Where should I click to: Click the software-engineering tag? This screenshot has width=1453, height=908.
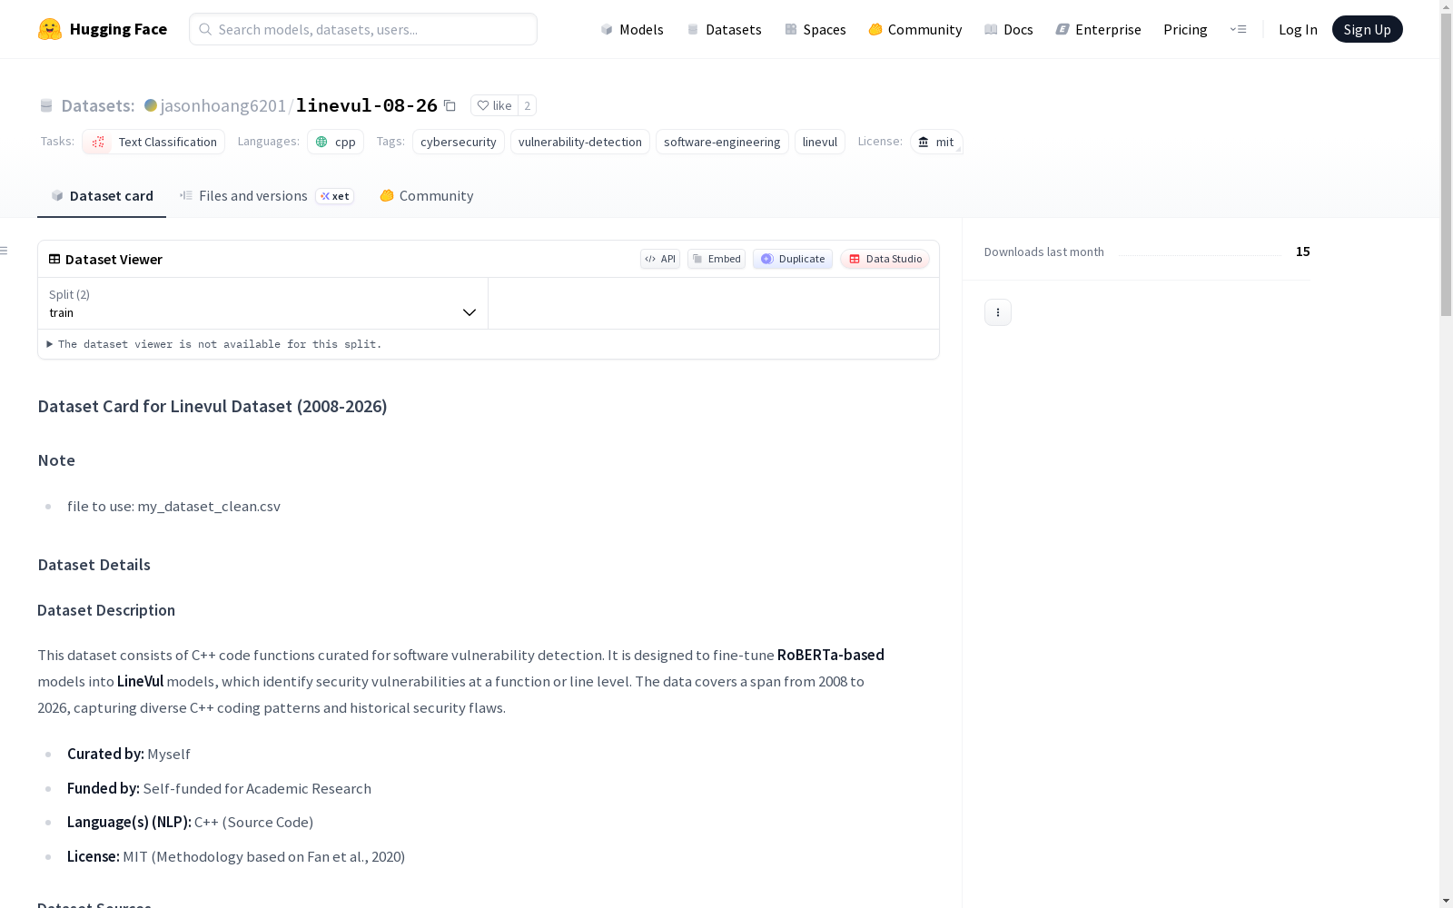722,142
